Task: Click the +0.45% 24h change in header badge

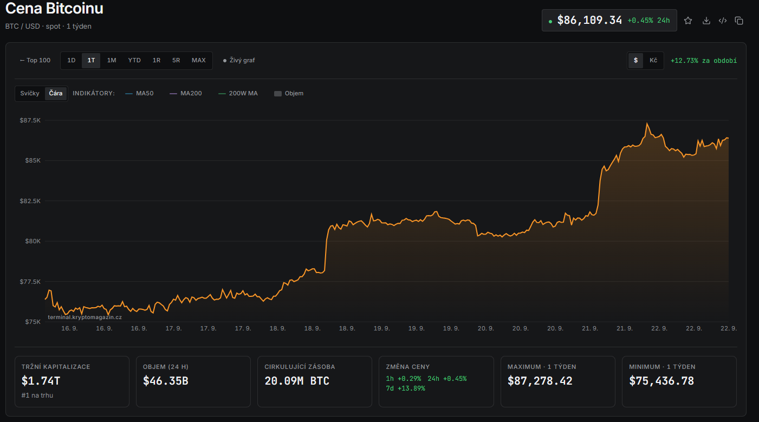Action: point(649,21)
